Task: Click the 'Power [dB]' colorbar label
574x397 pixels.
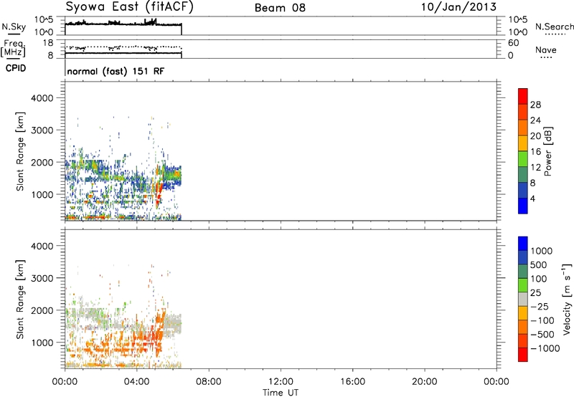Action: [x=548, y=151]
